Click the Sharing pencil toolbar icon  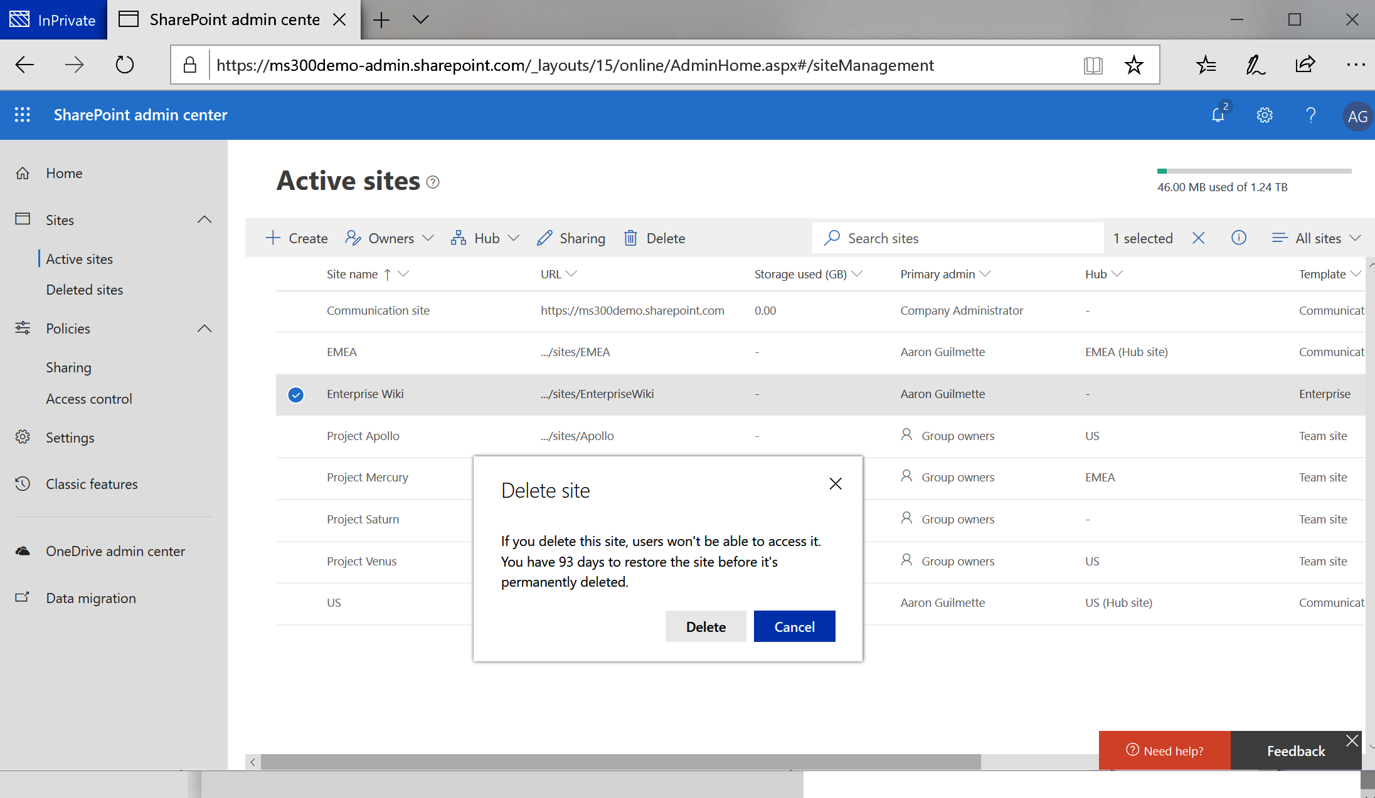[544, 238]
